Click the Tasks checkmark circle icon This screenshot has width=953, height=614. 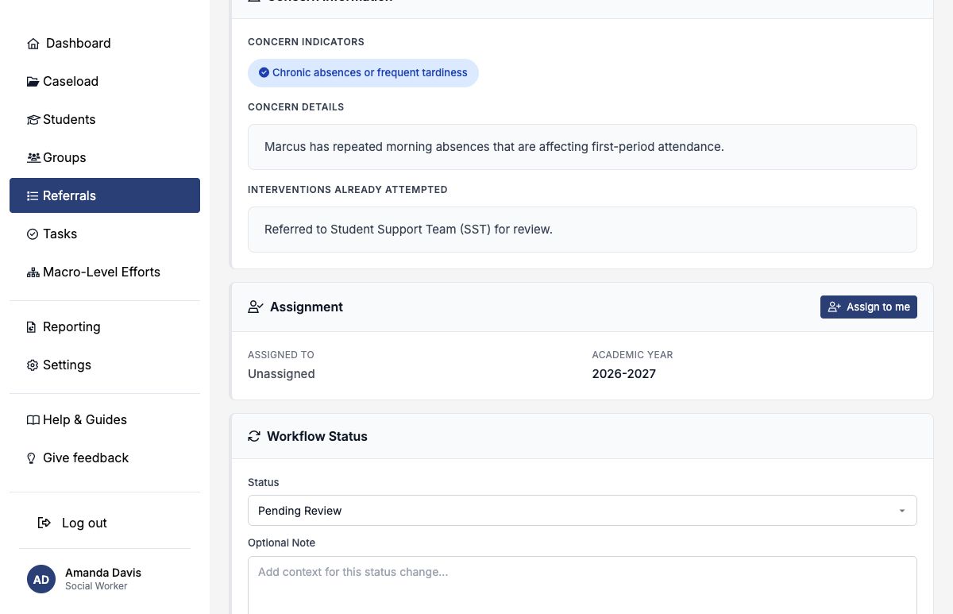33,234
